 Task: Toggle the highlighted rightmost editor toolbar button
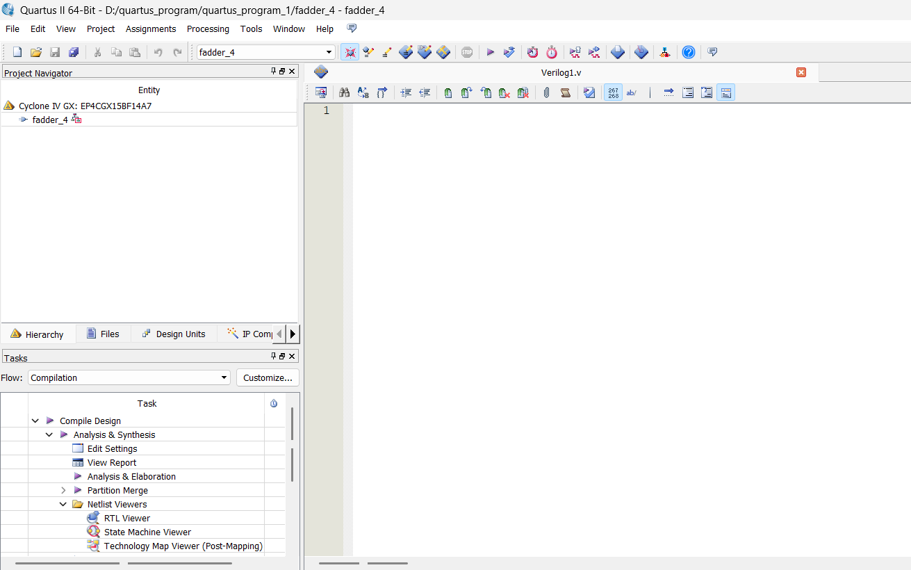(725, 92)
